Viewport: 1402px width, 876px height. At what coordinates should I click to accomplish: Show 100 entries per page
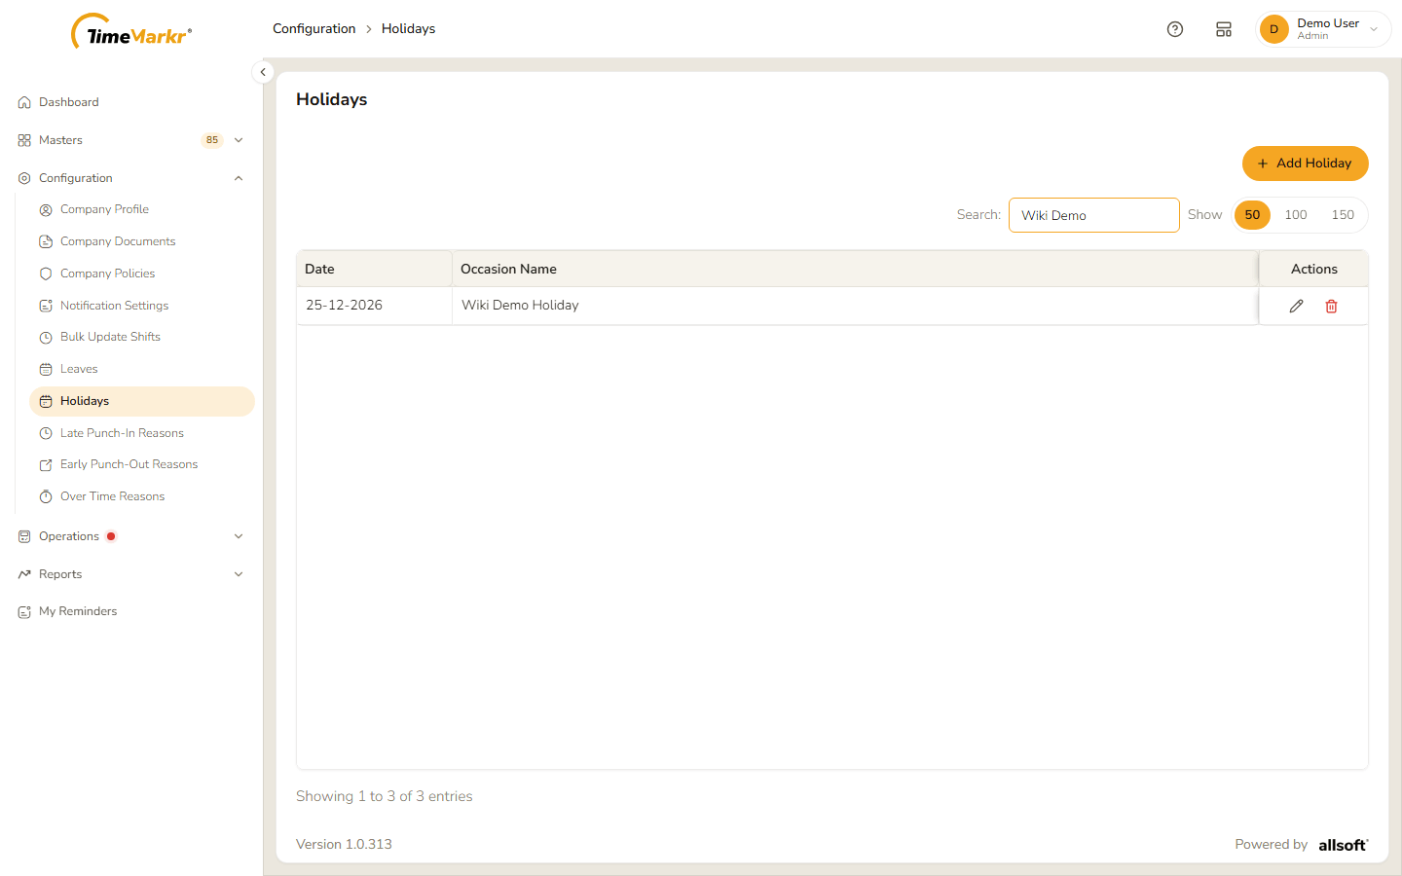[1295, 215]
